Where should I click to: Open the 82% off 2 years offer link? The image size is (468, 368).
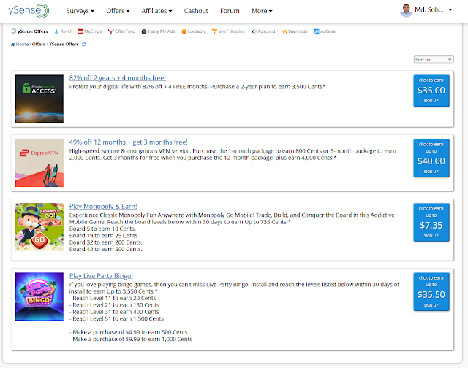(118, 78)
